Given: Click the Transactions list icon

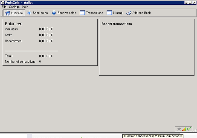Looking at the screenshot, I should (82, 13).
